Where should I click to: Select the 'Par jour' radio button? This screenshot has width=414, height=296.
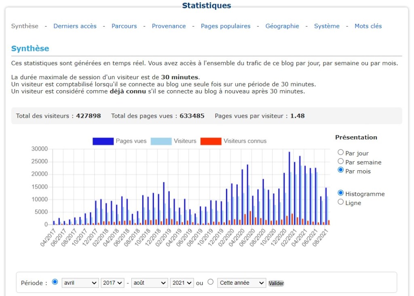click(341, 152)
